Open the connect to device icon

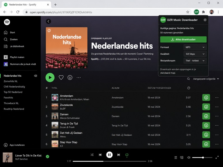click(x=182, y=157)
